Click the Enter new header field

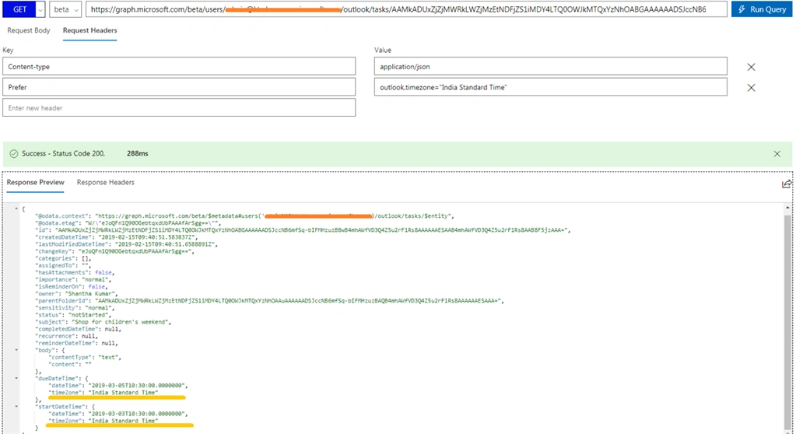179,107
